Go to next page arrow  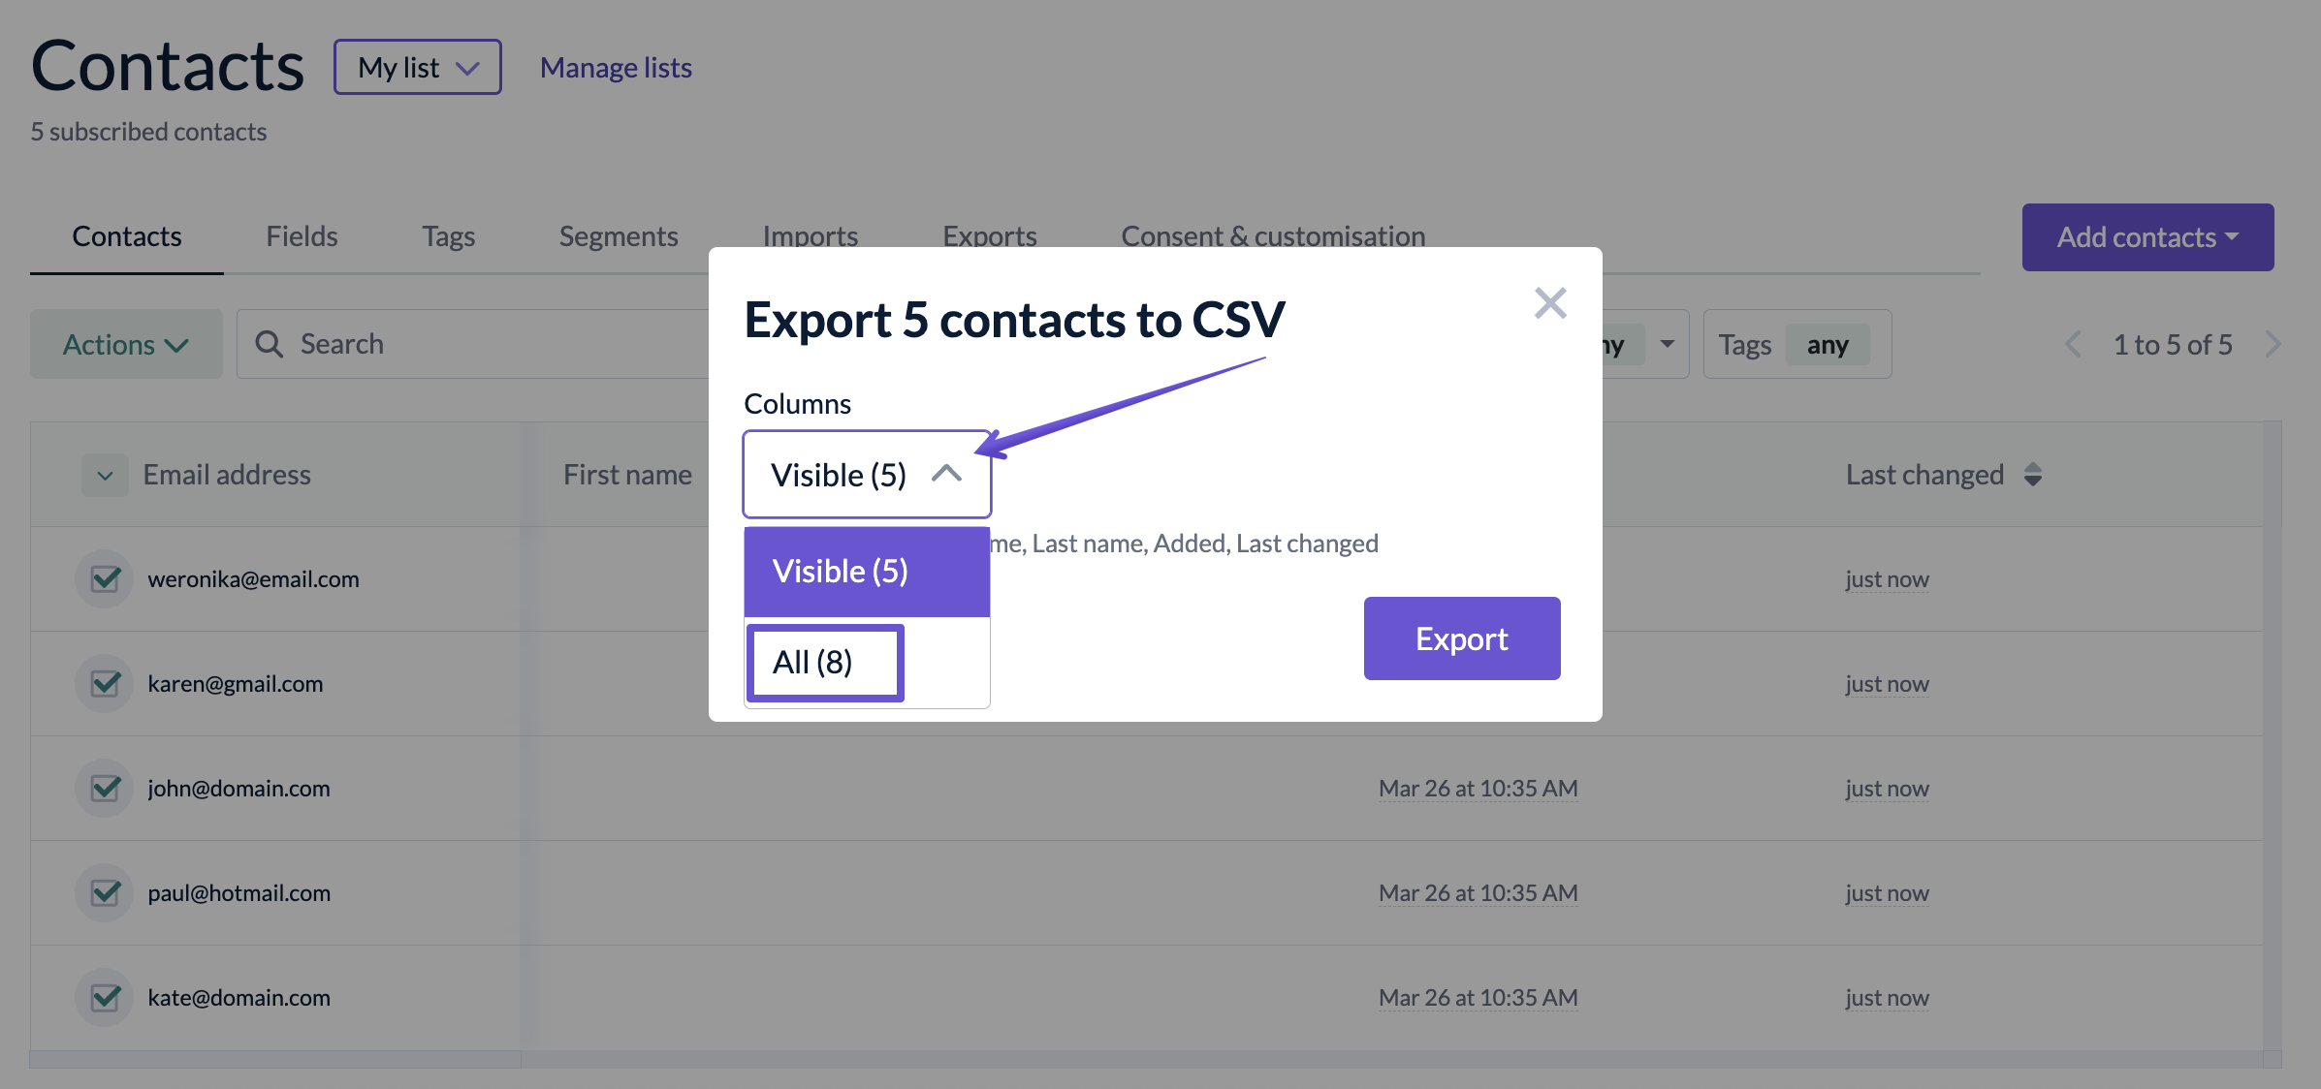tap(2273, 344)
